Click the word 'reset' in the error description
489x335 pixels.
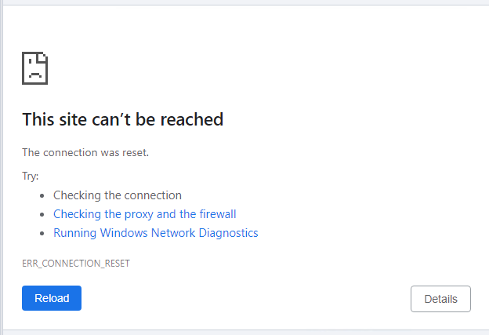[x=134, y=152]
